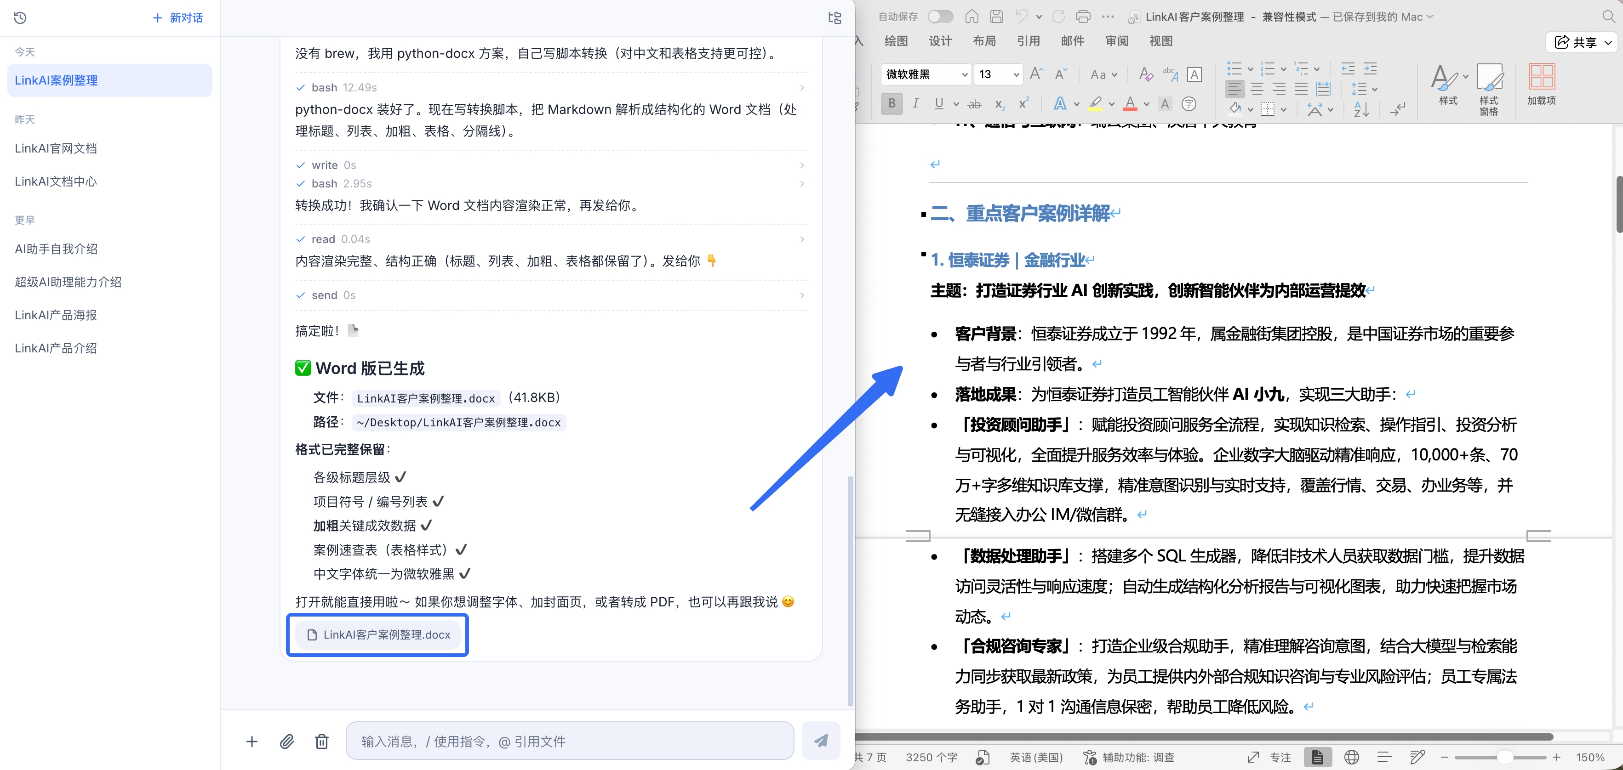Open line spacing options
This screenshot has height=770, width=1623.
[1363, 89]
